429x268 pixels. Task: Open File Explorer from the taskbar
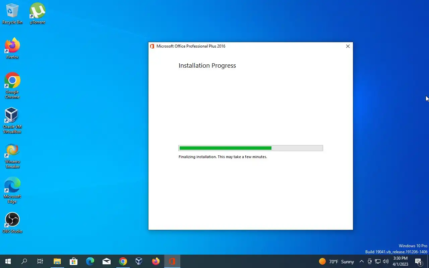tap(57, 261)
